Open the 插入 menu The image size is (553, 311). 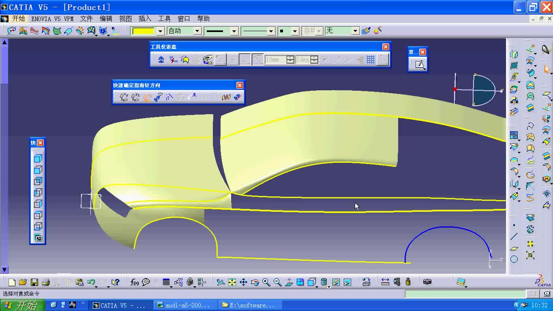145,19
